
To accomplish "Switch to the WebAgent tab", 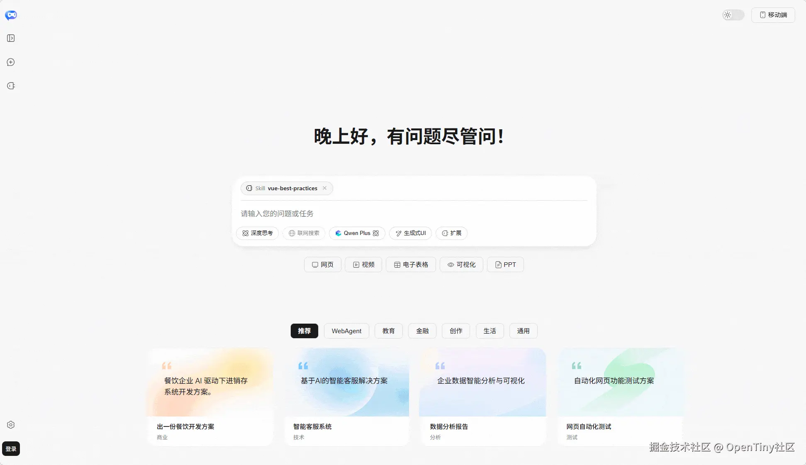I will click(x=346, y=331).
